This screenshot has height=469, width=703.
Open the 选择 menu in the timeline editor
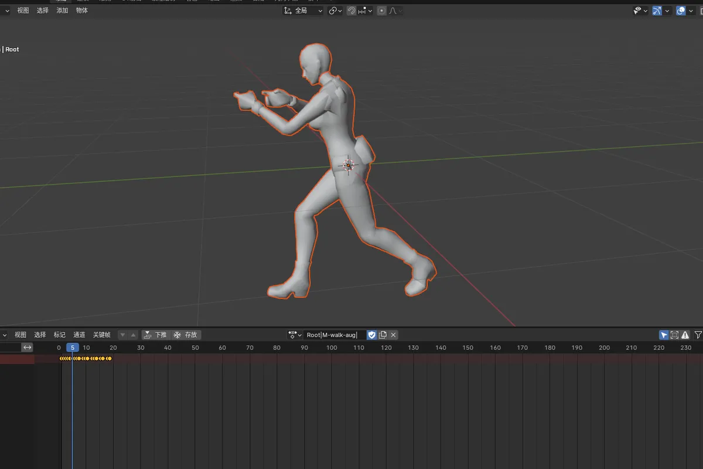(x=40, y=335)
